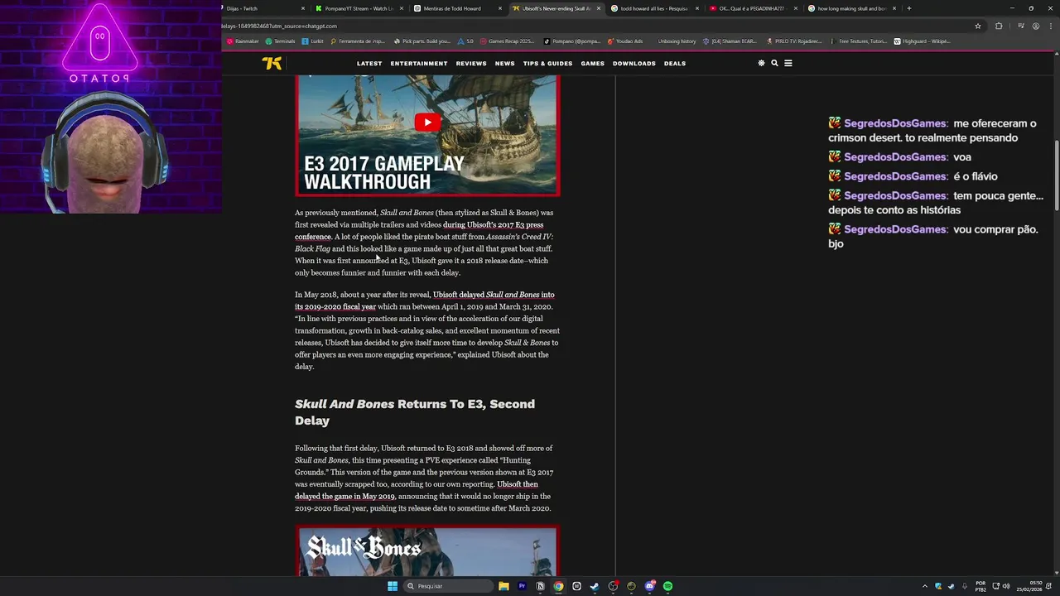Open the Chrome three-dot menu
This screenshot has height=596, width=1060.
click(1052, 26)
